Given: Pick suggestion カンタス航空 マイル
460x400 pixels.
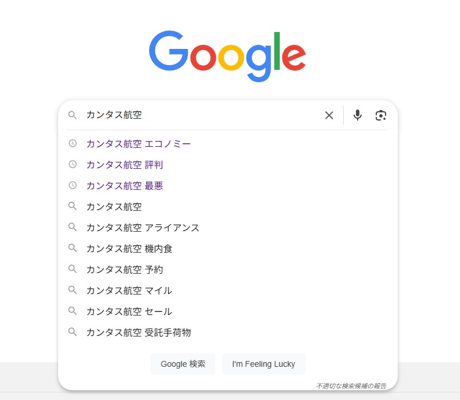Looking at the screenshot, I should [227, 291].
